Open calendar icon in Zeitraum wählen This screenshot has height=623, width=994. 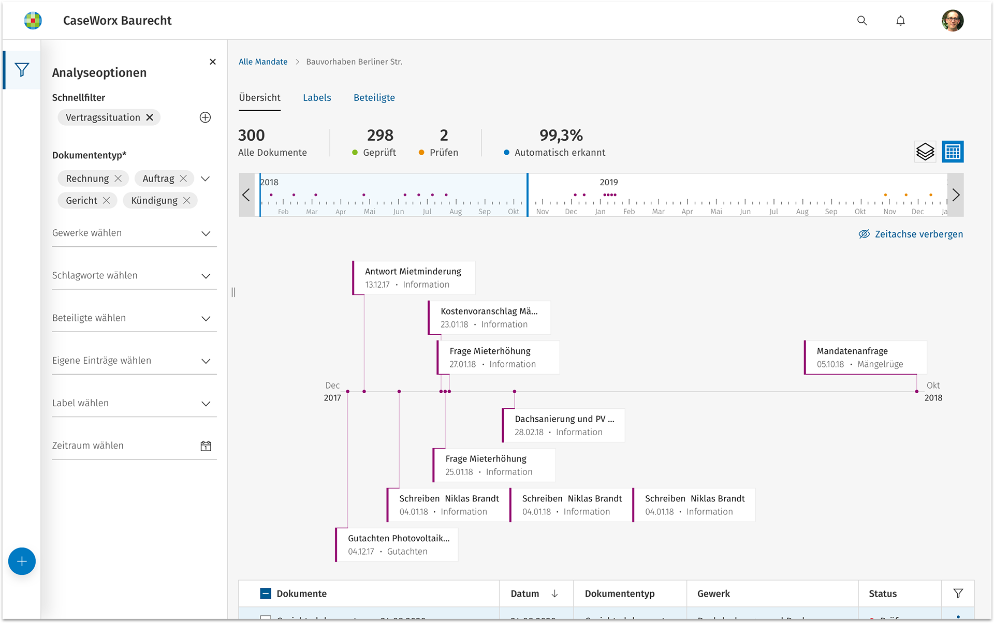pos(206,446)
